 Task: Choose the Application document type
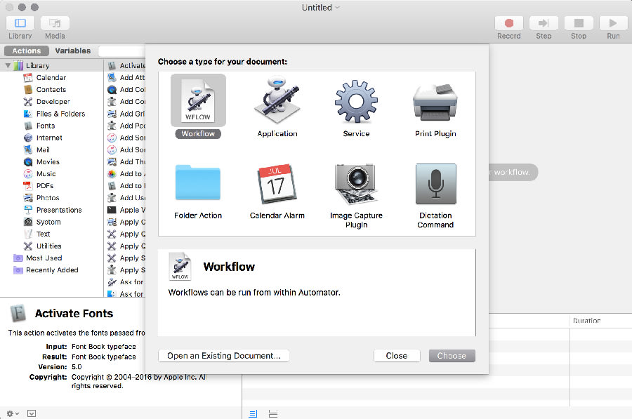[277, 106]
